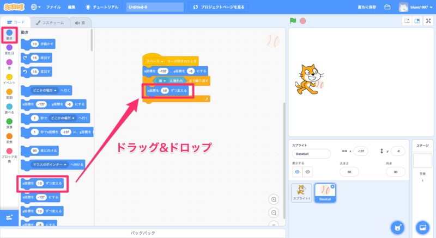Open the ファイル menu
436x238 pixels.
pos(53,7)
